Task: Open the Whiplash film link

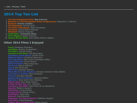Action: tap(13, 32)
